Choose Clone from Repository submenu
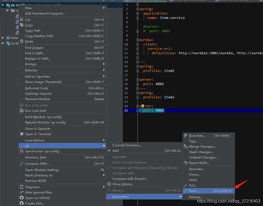 click(x=209, y=174)
